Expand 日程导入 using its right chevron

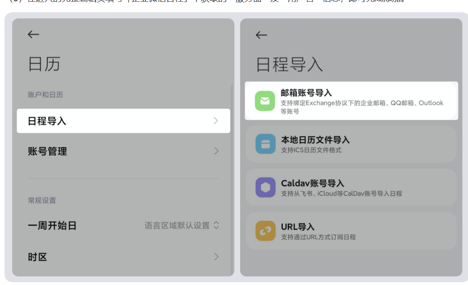tap(216, 121)
